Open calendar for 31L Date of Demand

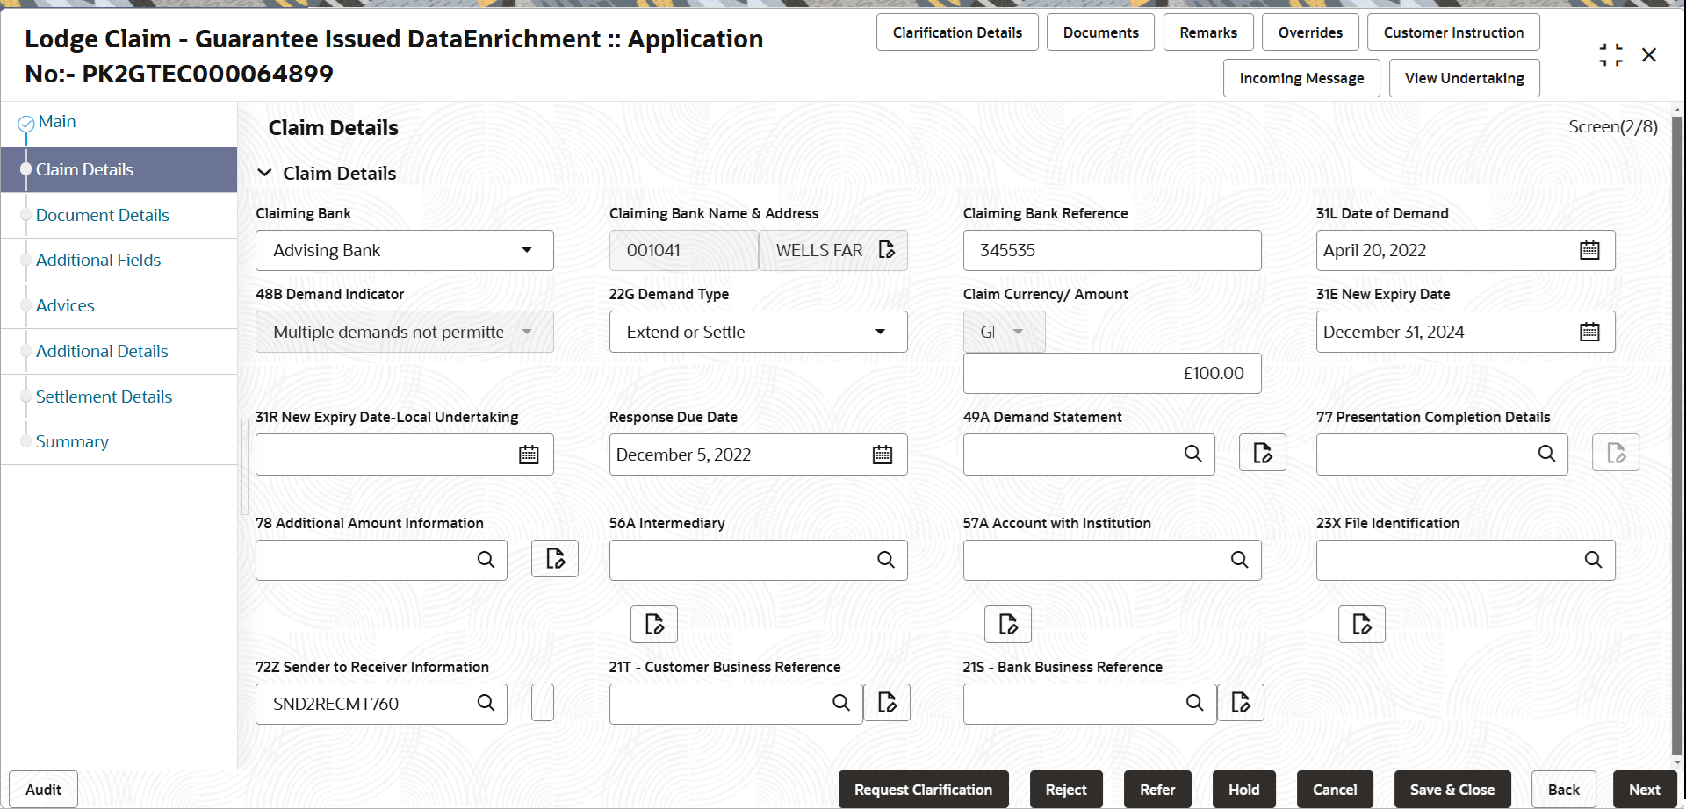(1589, 251)
